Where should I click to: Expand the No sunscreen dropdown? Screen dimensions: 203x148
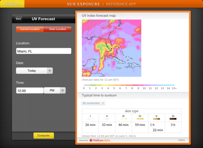pos(93,103)
